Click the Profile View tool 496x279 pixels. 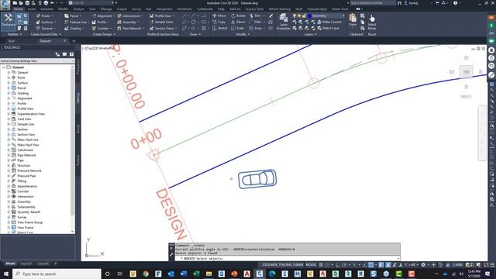coord(161,15)
